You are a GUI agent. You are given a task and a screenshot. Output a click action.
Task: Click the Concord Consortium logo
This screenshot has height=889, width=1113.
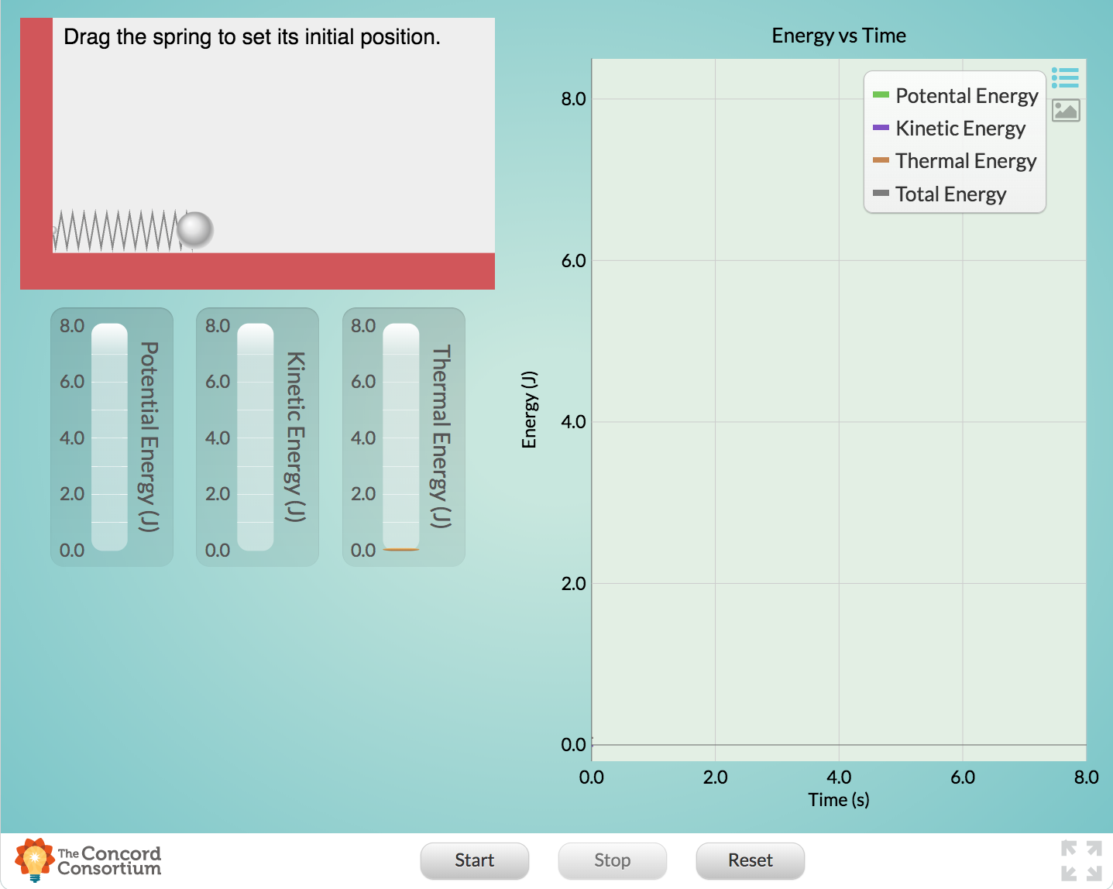click(88, 860)
